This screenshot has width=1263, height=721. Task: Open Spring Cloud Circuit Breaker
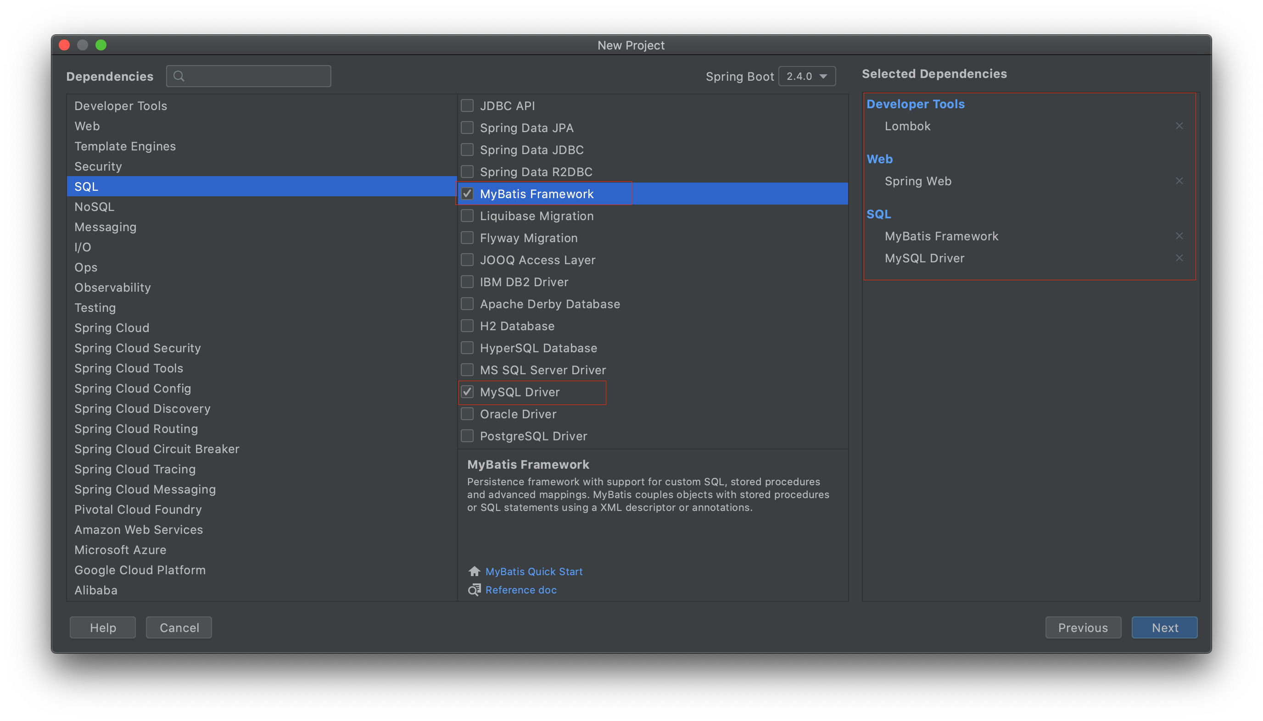(262, 449)
